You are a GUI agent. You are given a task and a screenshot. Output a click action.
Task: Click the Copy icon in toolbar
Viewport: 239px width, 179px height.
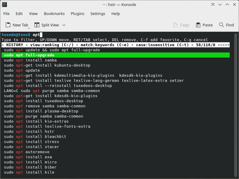coord(175,25)
